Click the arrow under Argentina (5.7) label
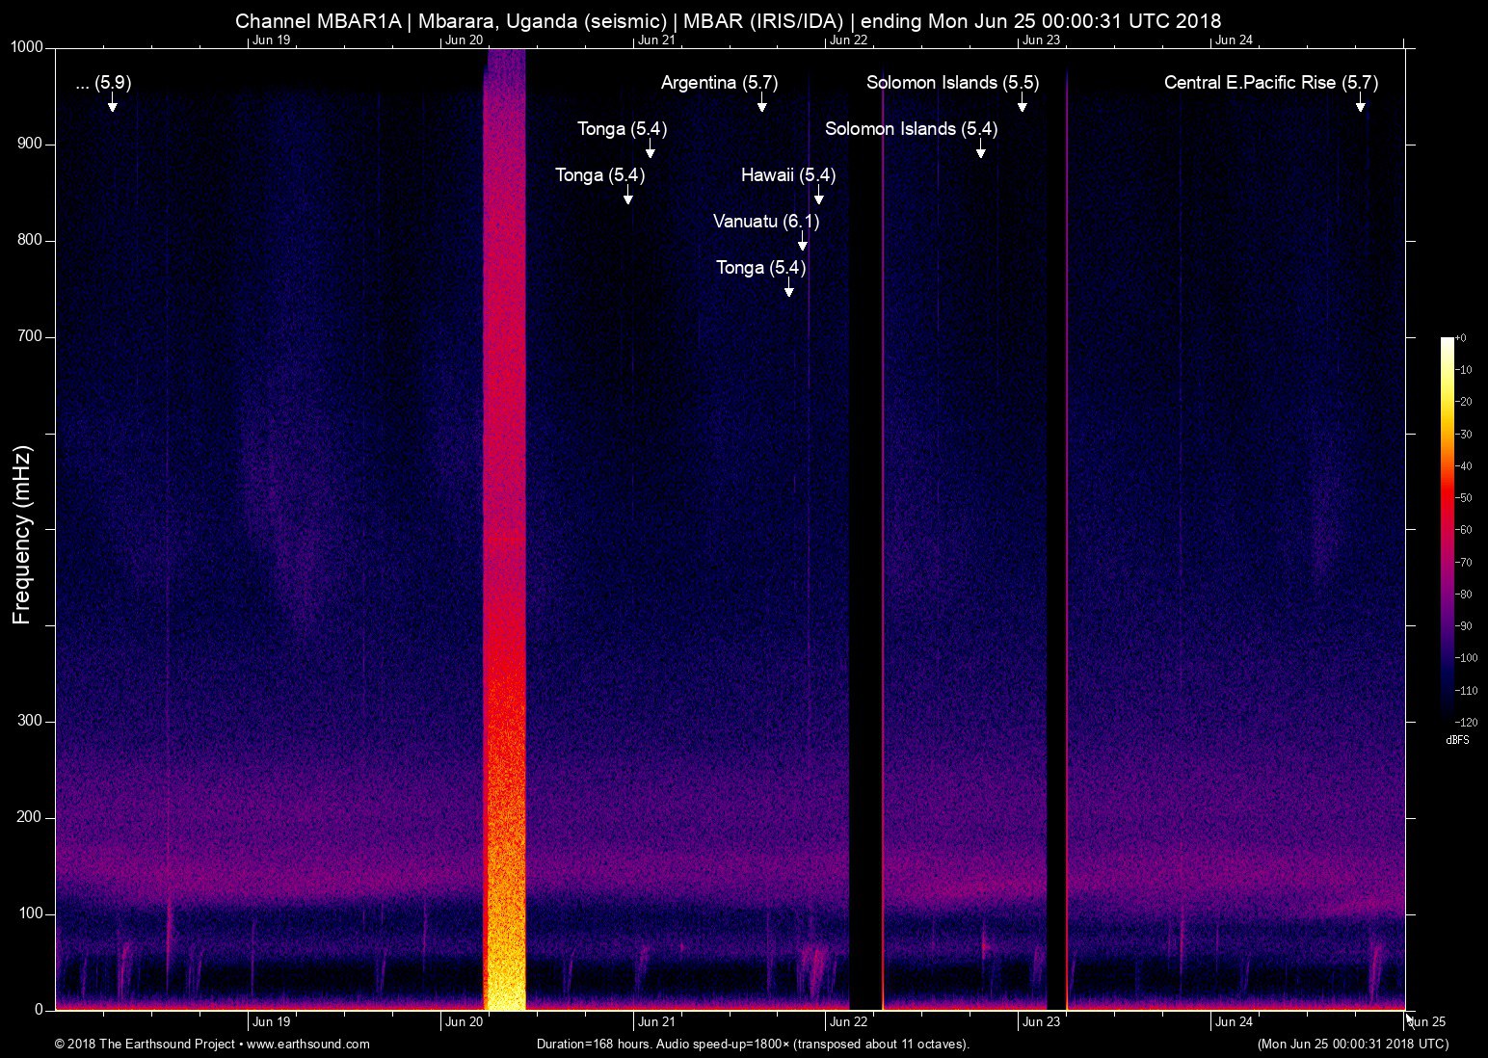This screenshot has width=1488, height=1058. click(762, 102)
